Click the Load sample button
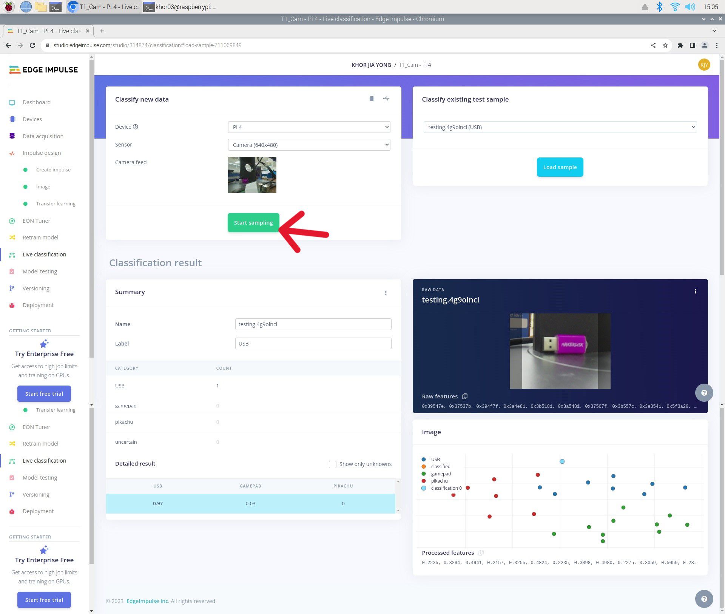The width and height of the screenshot is (725, 614). [x=560, y=167]
